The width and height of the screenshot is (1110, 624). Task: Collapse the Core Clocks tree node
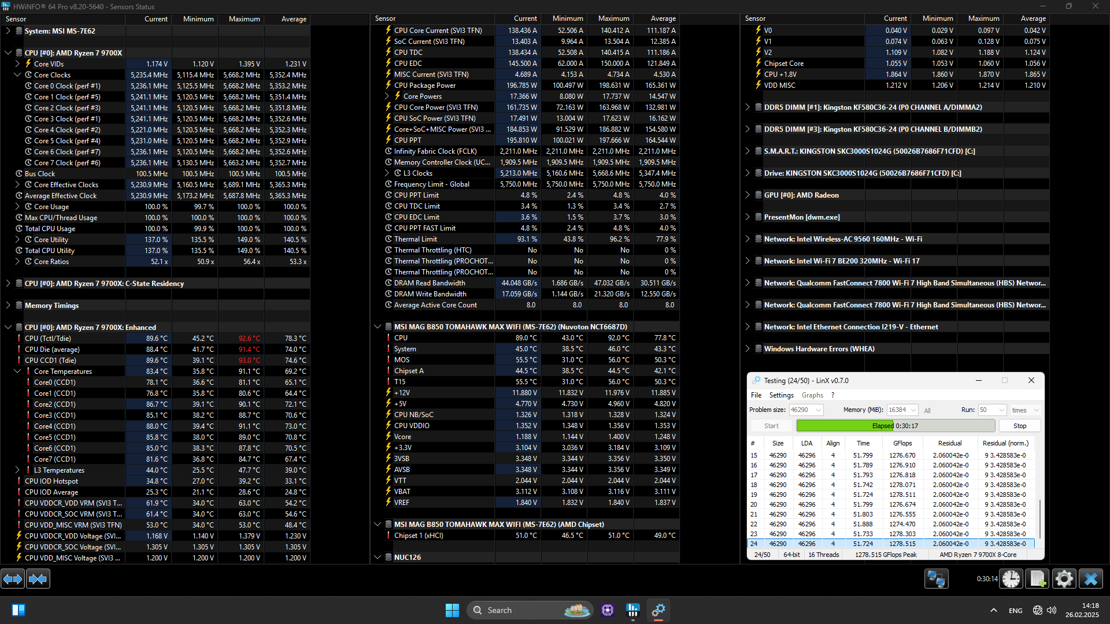click(17, 75)
